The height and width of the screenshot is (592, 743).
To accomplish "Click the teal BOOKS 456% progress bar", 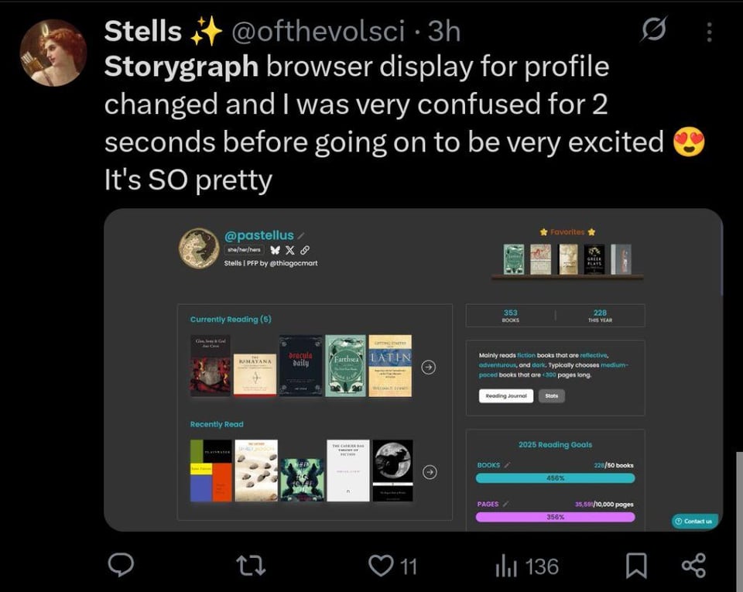I will [x=555, y=478].
